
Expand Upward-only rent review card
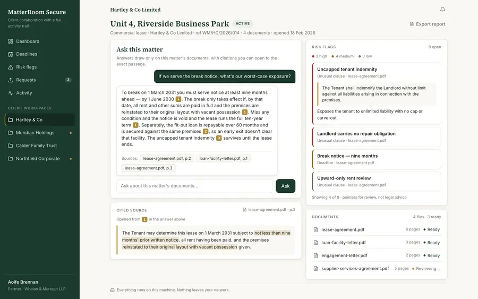pyautogui.click(x=377, y=181)
